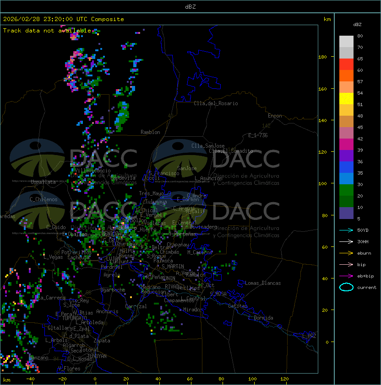Click the 'S_MARTIN' city label
The height and width of the screenshot is (385, 381).
(173, 267)
